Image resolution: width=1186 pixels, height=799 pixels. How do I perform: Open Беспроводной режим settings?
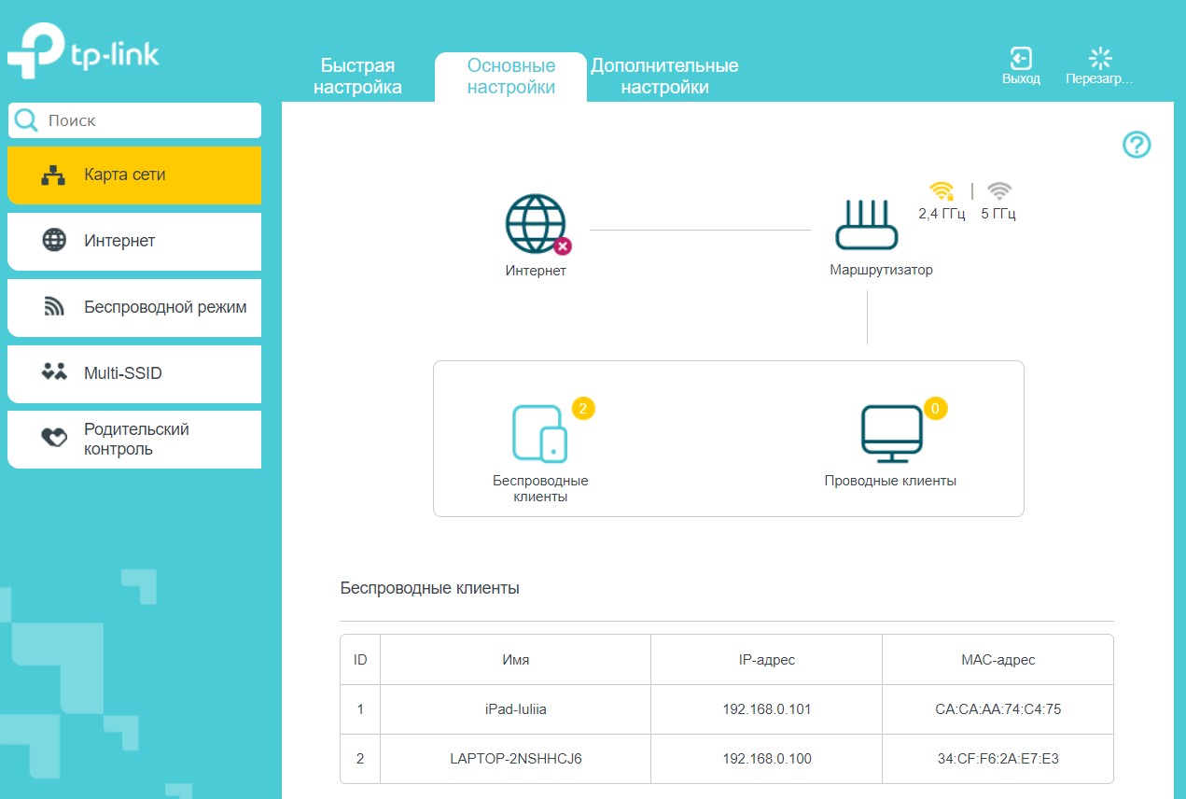click(x=134, y=307)
